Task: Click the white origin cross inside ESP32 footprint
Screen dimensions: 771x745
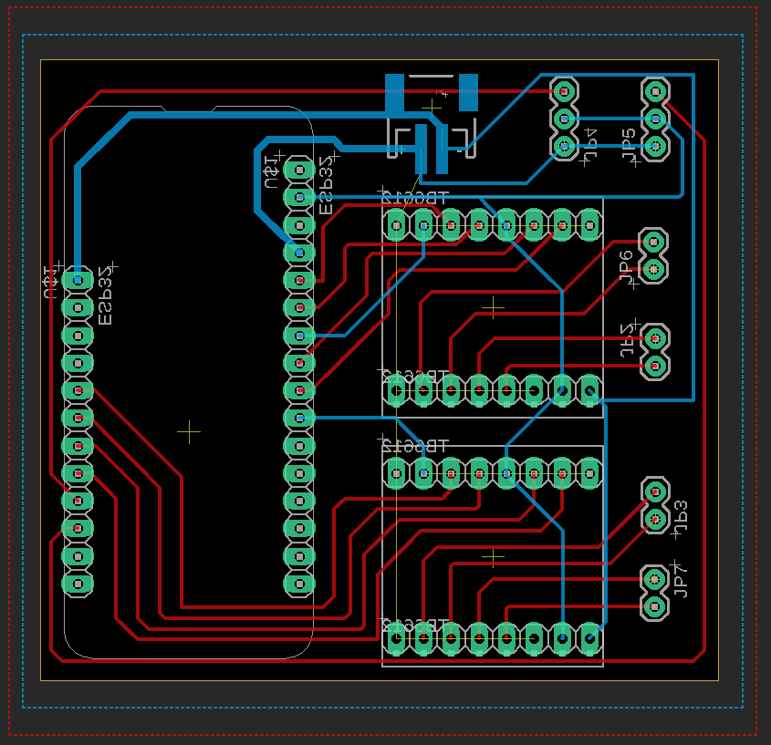Action: (x=189, y=431)
